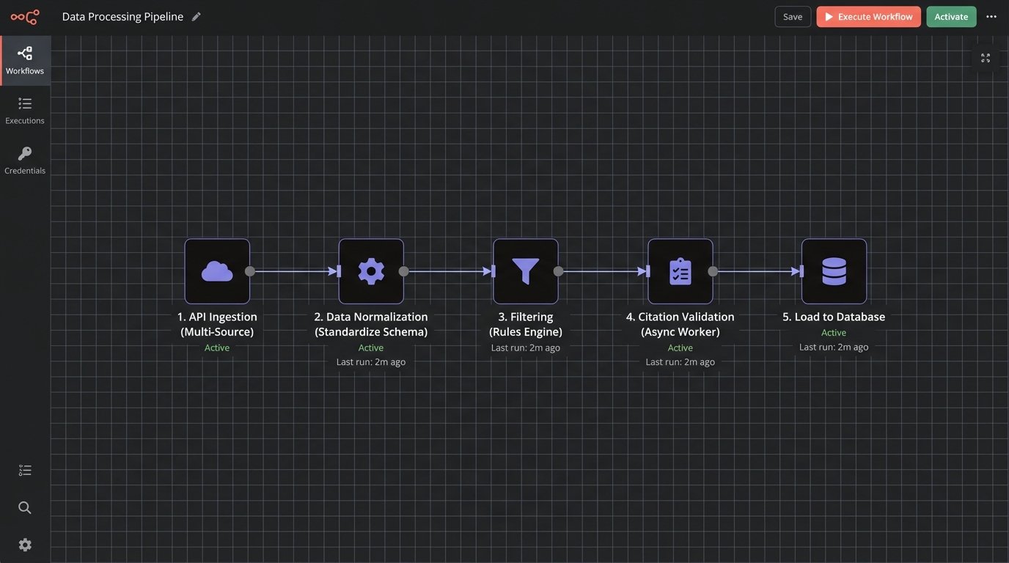
Task: Select the Filtering funnel node
Action: coord(525,271)
